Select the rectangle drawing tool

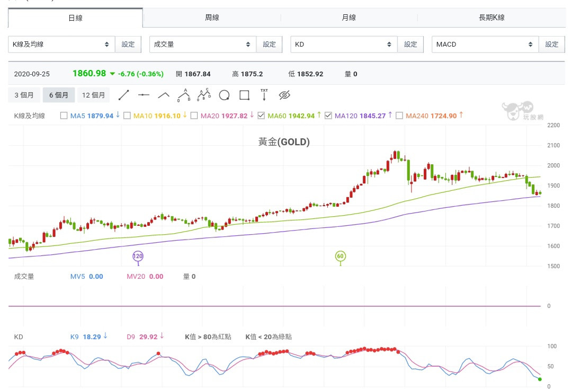coord(244,95)
